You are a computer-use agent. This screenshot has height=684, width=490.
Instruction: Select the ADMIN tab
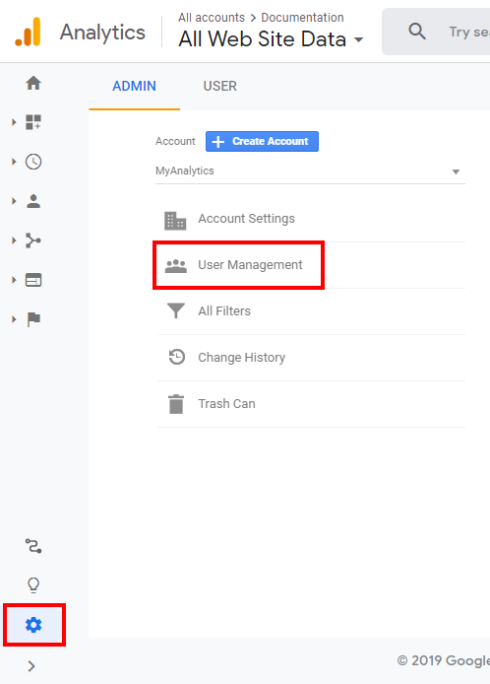coord(134,86)
